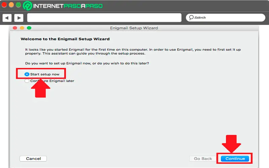Screen dimensions: 269x168
Task: Minimize the Enigmail Setup Wizard window
Action: [x=22, y=28]
